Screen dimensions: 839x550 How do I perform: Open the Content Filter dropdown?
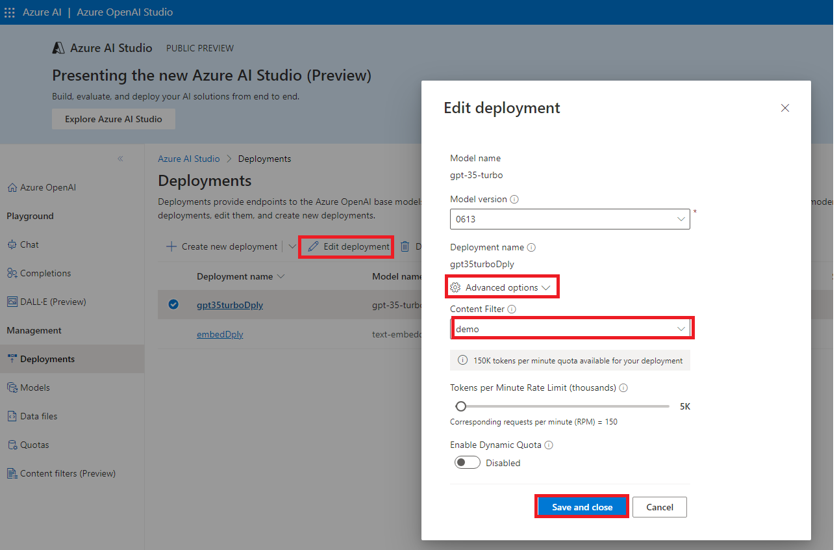[x=571, y=329]
